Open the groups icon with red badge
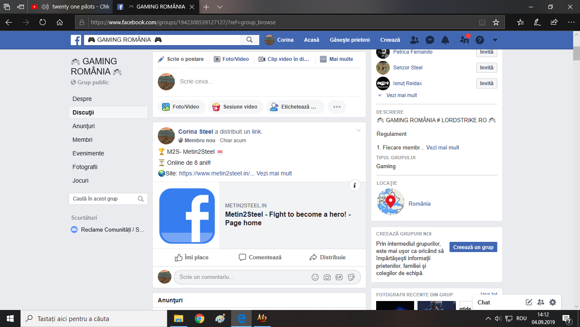This screenshot has height=327, width=580. point(464,40)
